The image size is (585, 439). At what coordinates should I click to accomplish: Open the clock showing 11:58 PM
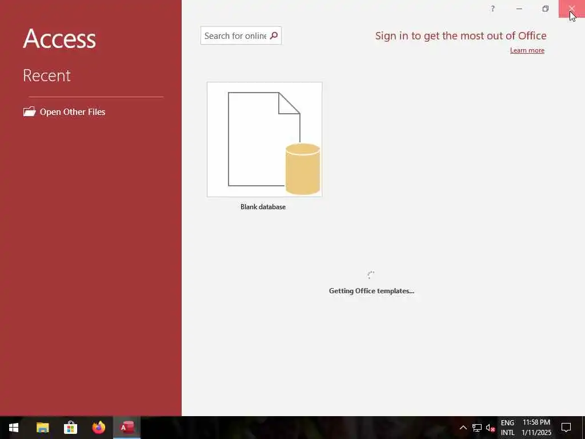pos(536,428)
